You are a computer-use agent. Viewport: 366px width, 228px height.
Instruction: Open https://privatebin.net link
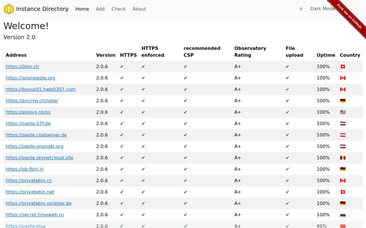click(30, 192)
